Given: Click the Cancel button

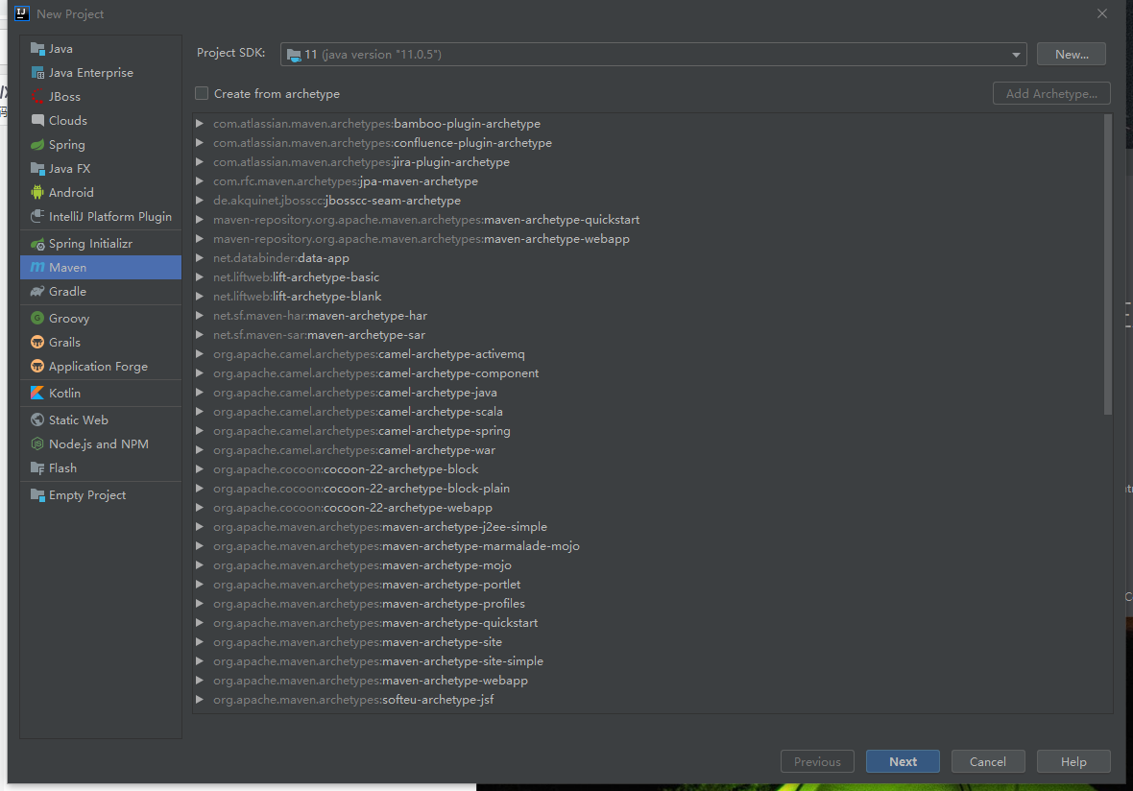Looking at the screenshot, I should coord(988,761).
